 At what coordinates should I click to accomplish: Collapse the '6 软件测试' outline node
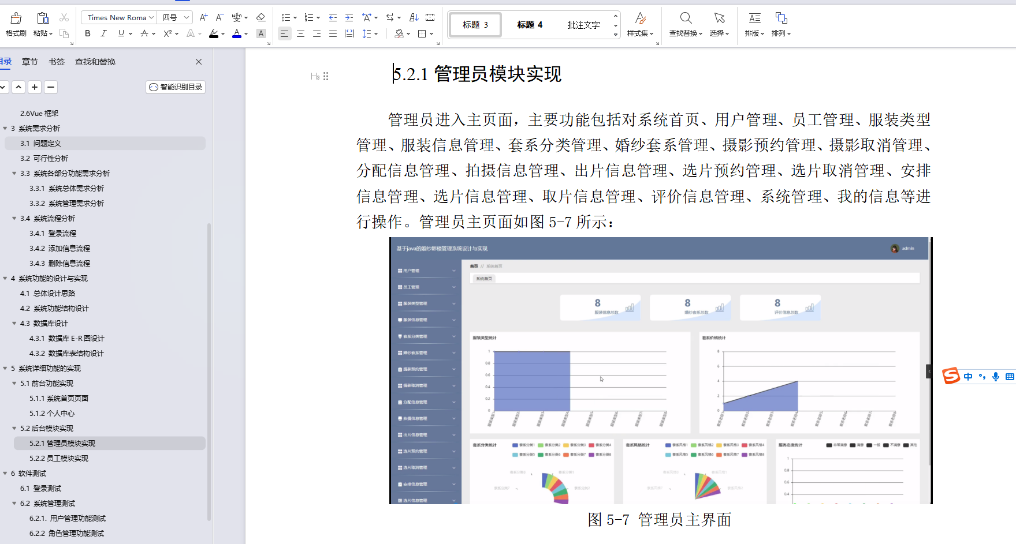[5, 474]
